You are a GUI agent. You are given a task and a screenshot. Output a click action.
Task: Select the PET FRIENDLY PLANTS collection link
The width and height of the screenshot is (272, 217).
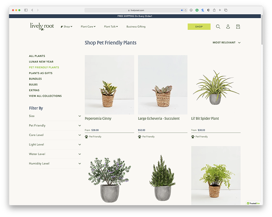tap(44, 67)
